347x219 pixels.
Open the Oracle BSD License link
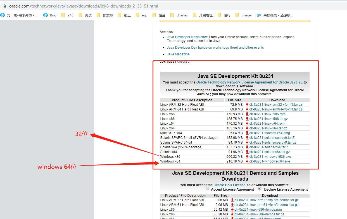click(x=230, y=185)
